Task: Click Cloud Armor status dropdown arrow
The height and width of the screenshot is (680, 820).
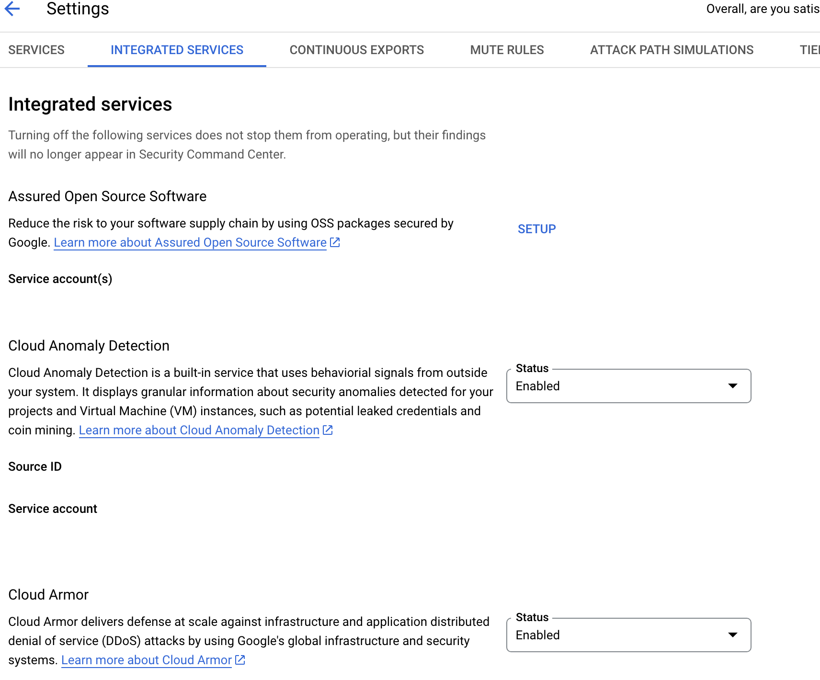Action: [732, 635]
